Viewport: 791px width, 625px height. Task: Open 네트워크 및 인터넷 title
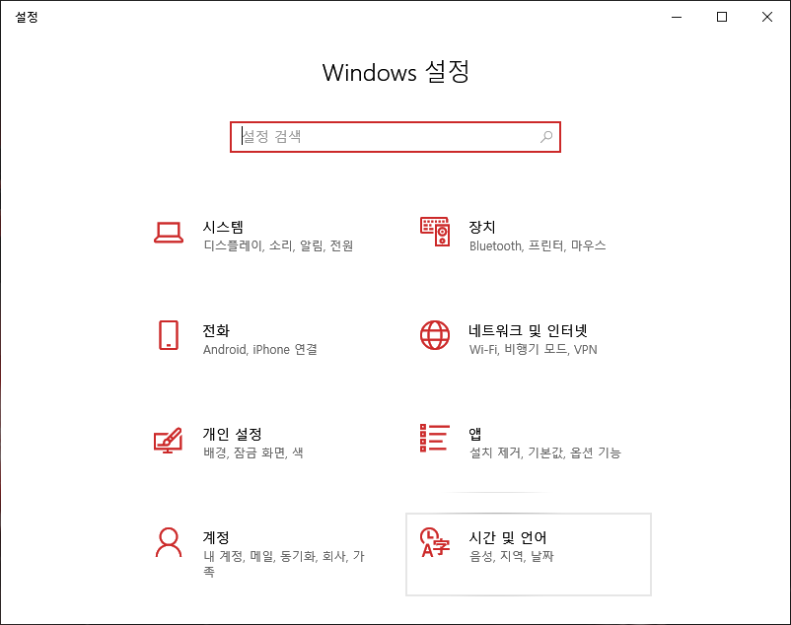[529, 330]
